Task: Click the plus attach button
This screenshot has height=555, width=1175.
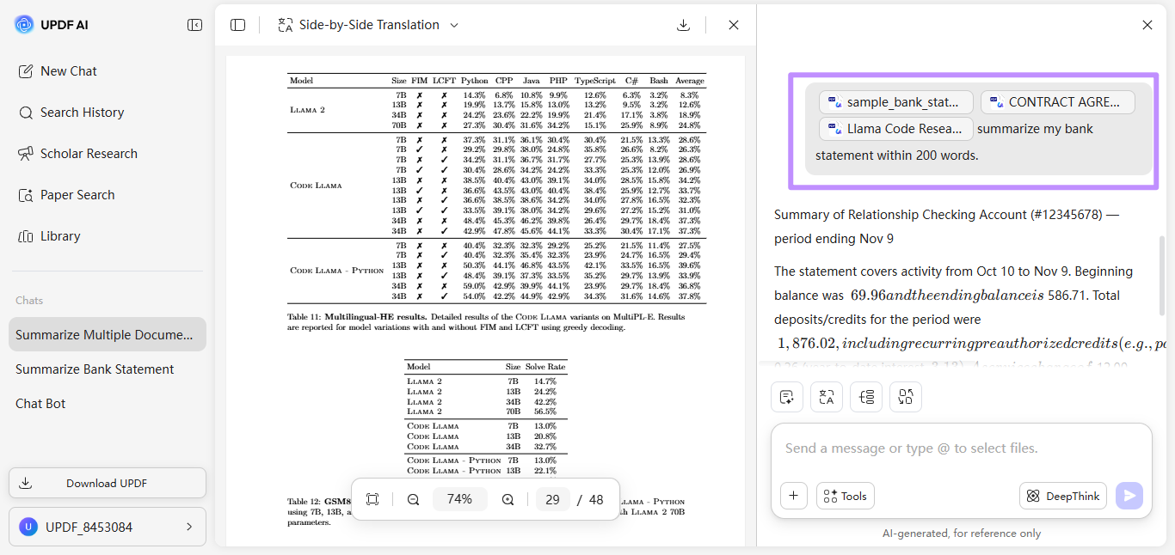Action: 794,496
